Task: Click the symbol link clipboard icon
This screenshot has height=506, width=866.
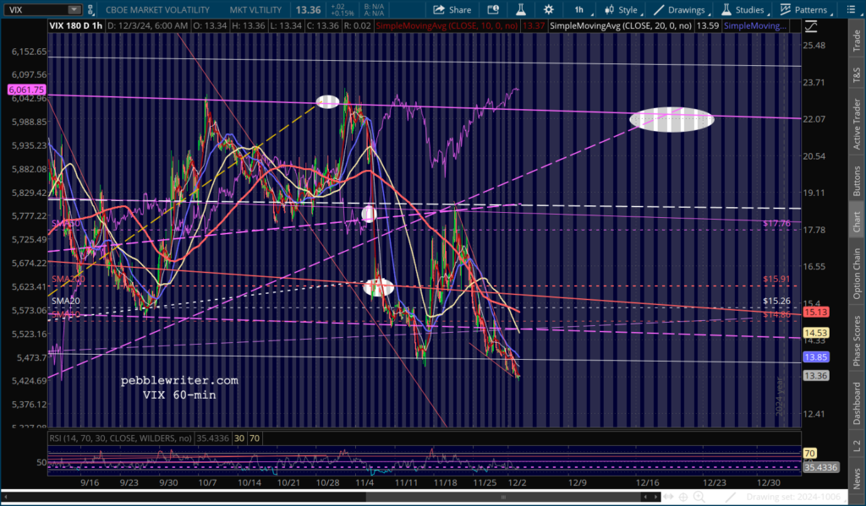Action: point(90,9)
